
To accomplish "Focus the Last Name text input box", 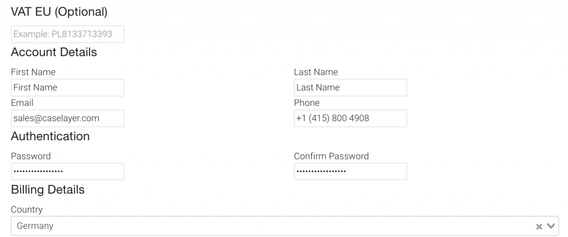I will (x=350, y=87).
